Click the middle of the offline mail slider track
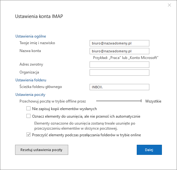Image resolution: width=177 pixels, height=170 pixels. click(119, 101)
